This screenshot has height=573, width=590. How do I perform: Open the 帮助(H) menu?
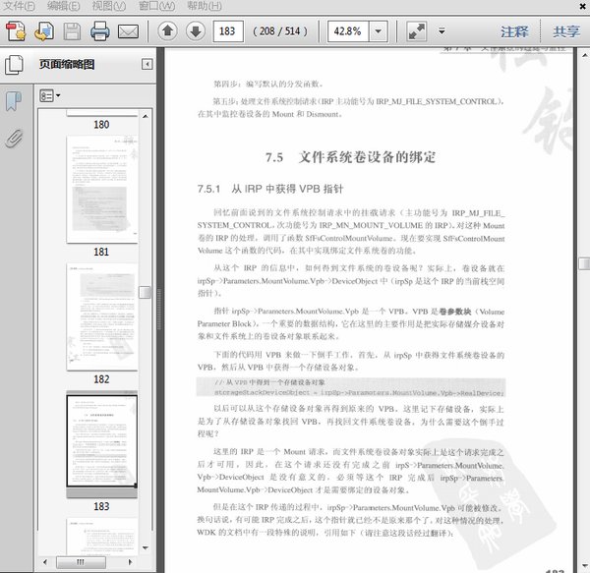pyautogui.click(x=205, y=6)
